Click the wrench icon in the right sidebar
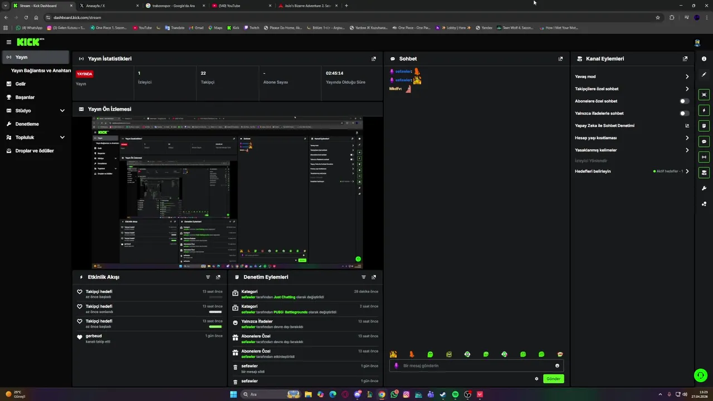Image resolution: width=713 pixels, height=401 pixels. coord(704,188)
